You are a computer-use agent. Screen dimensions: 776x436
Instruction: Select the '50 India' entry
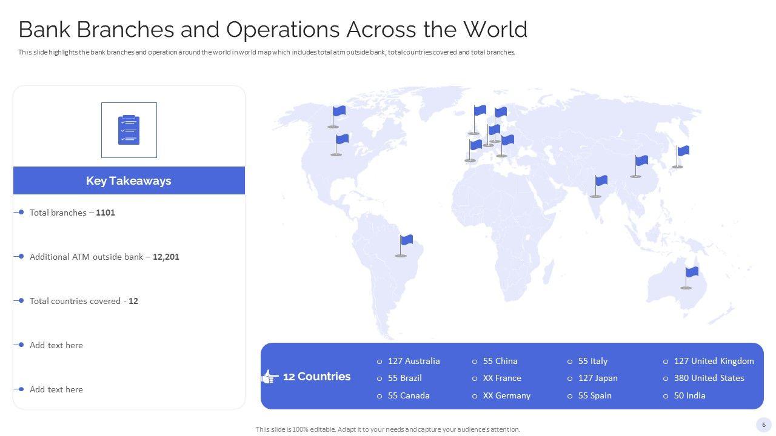coord(690,395)
